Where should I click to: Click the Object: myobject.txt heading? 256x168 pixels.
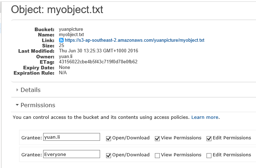[x=57, y=10]
